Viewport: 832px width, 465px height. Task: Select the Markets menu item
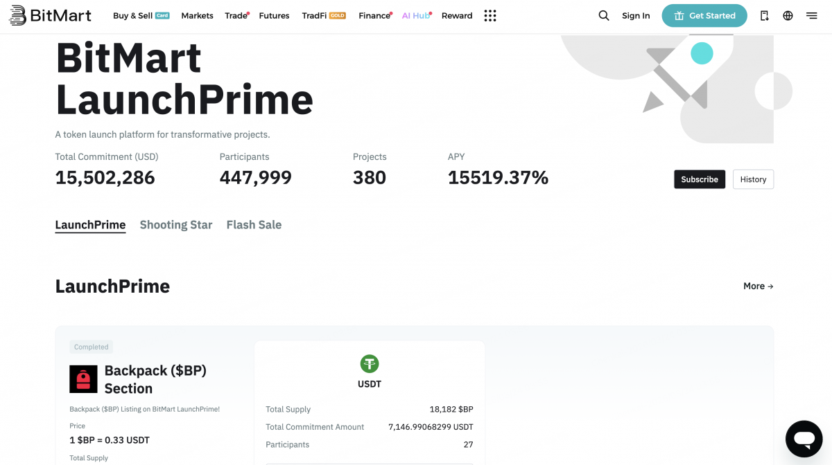197,15
